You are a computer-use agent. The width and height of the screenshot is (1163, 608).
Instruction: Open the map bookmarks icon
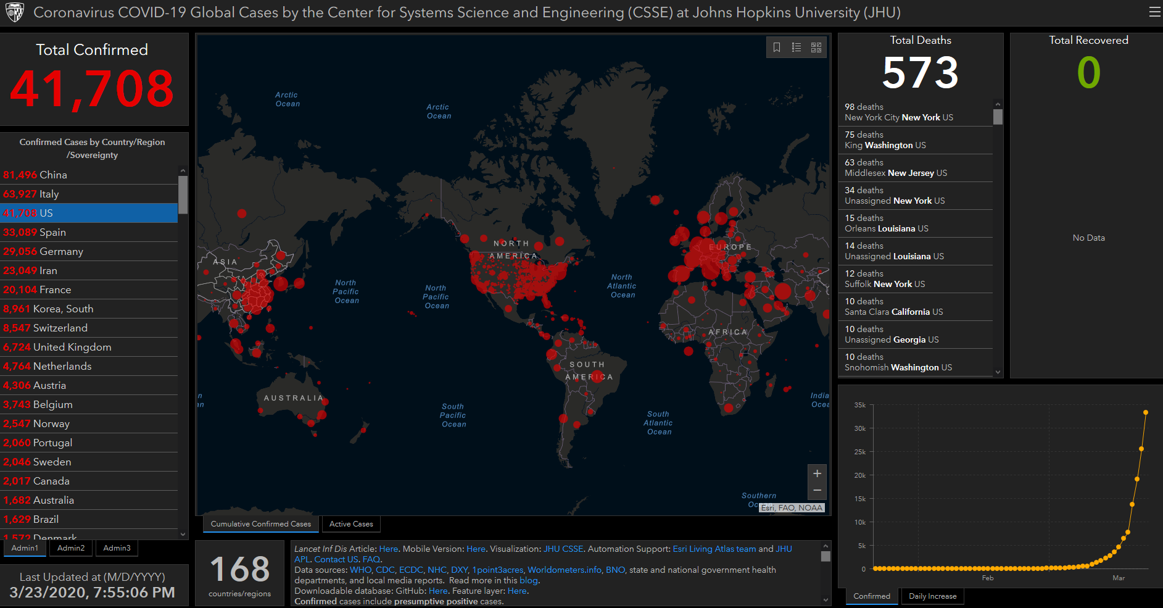click(x=777, y=48)
